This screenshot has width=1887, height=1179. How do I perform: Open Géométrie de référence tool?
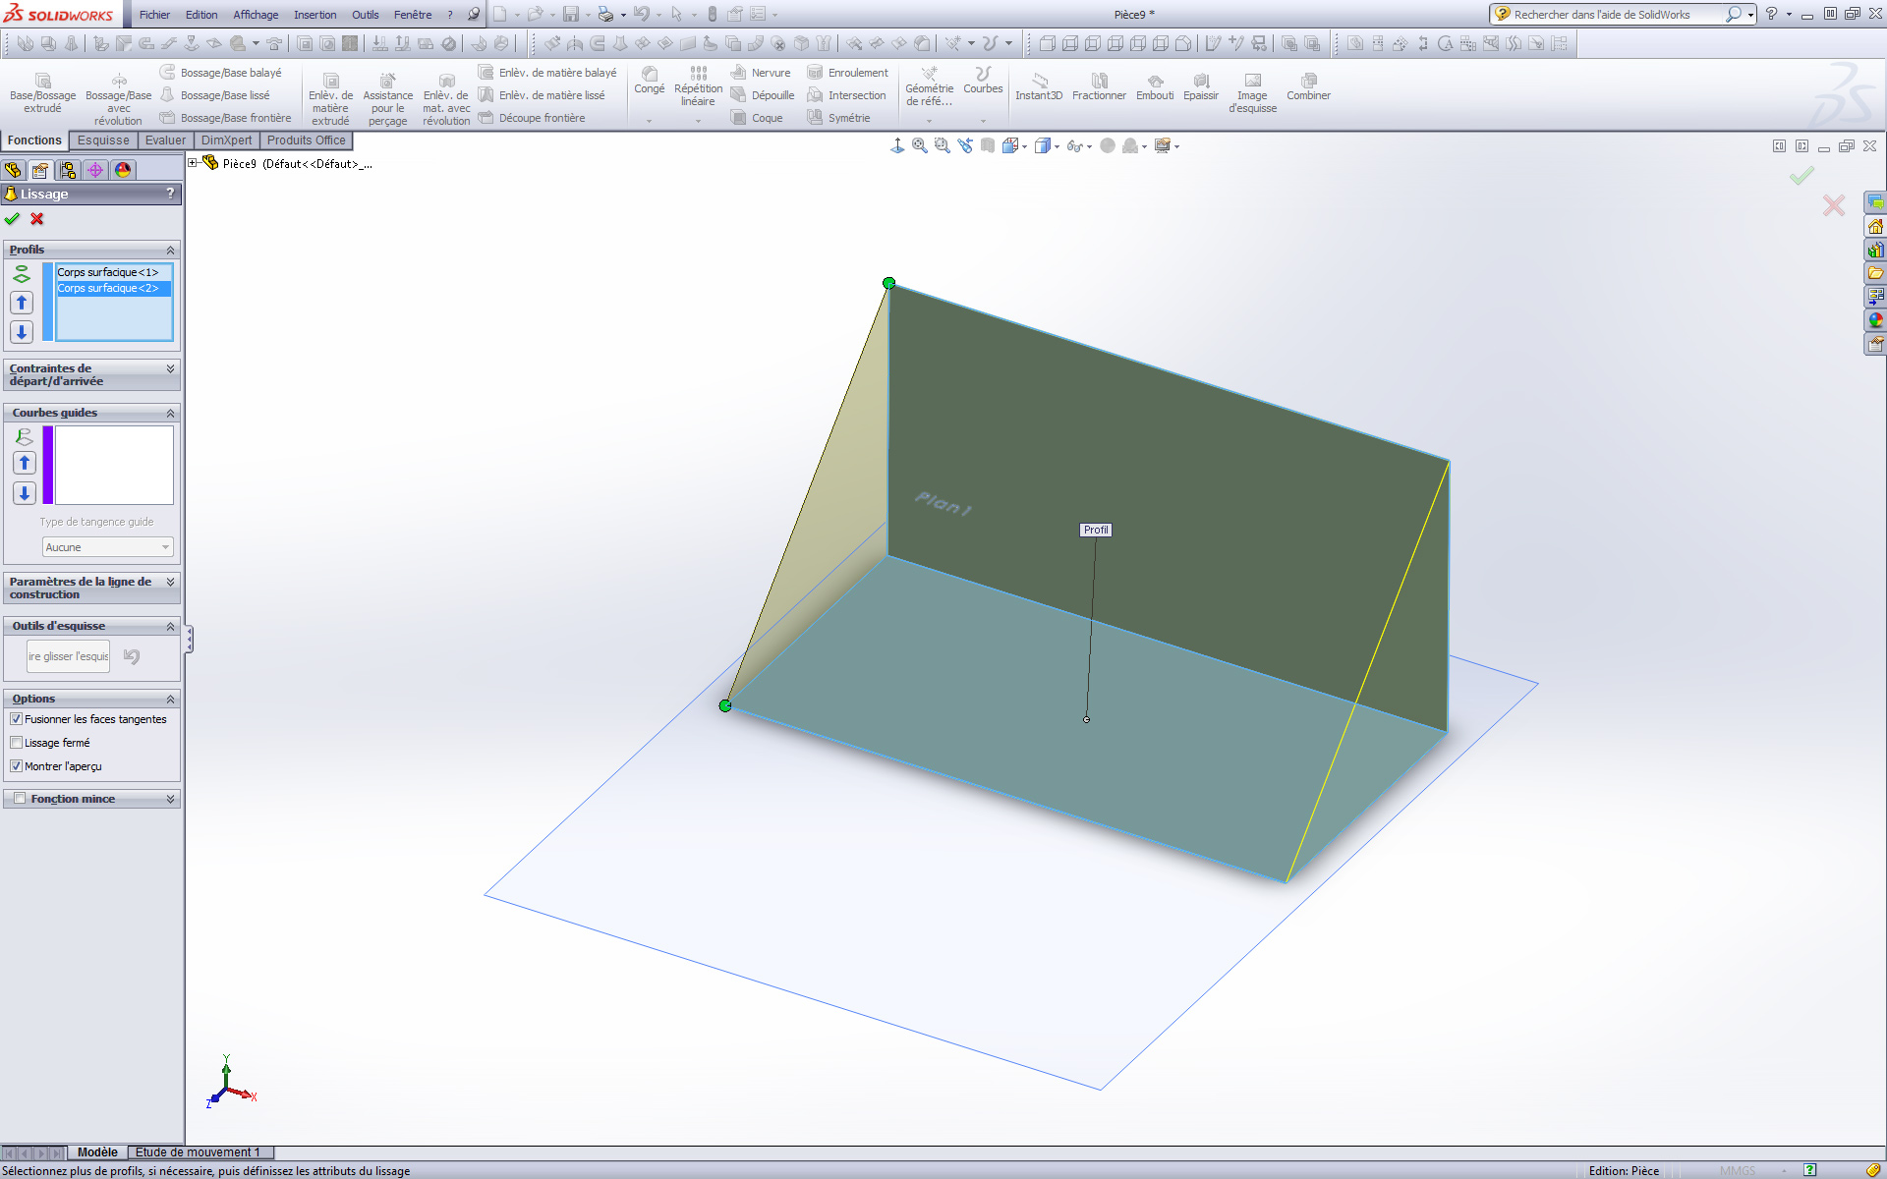[x=929, y=86]
